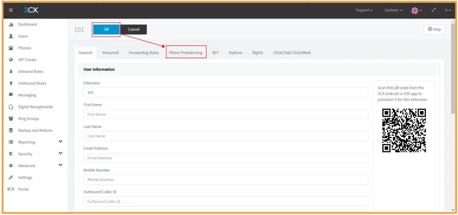Click the Reporting list icon
Screen dimensions: 458x215
11,142
